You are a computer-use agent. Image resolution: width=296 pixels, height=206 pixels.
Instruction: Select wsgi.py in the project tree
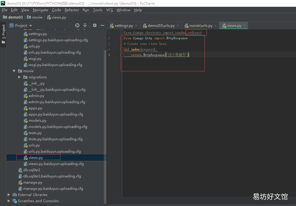(x=33, y=59)
